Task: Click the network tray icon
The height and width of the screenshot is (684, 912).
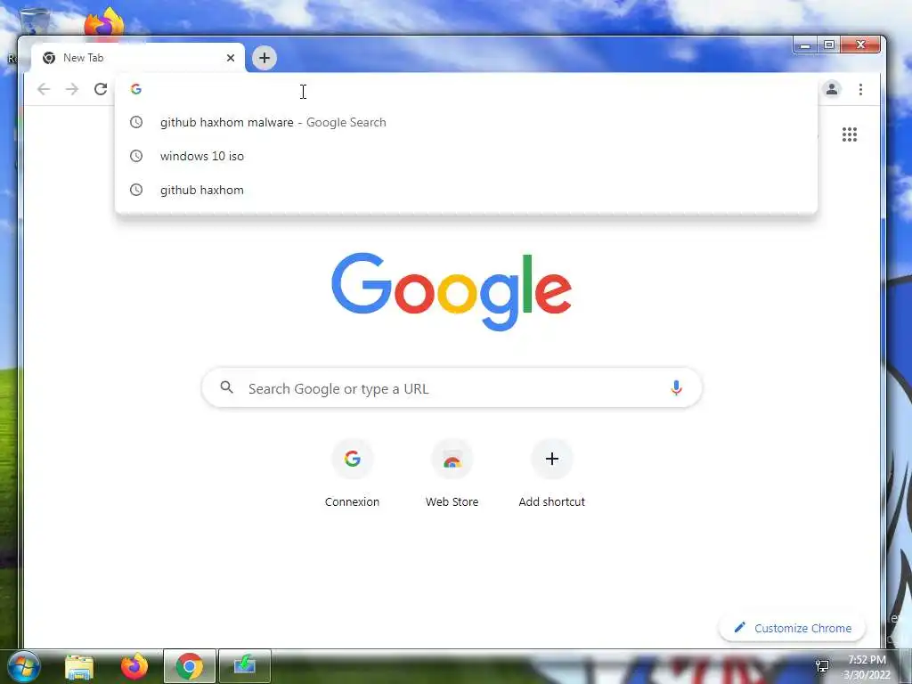Action: 822,666
